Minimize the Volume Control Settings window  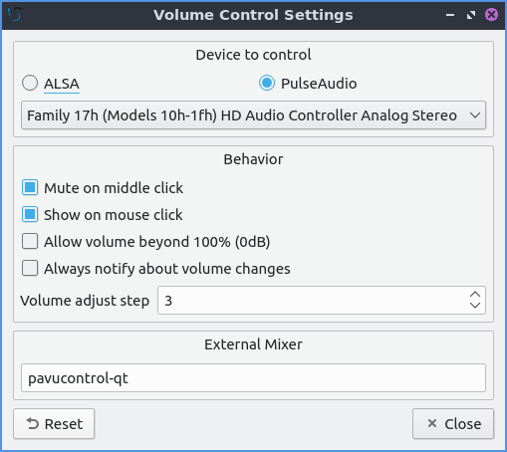point(450,15)
